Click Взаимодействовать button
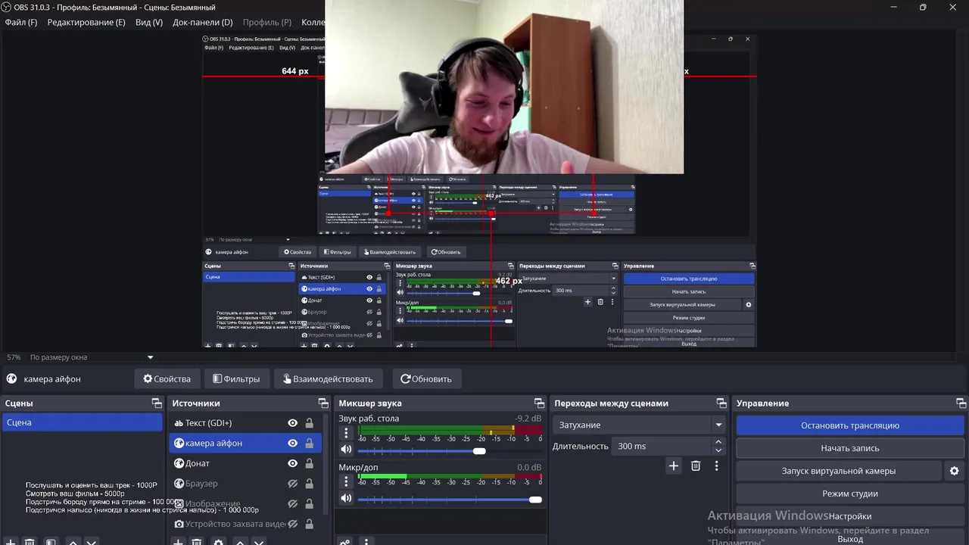This screenshot has height=545, width=969. coord(328,379)
